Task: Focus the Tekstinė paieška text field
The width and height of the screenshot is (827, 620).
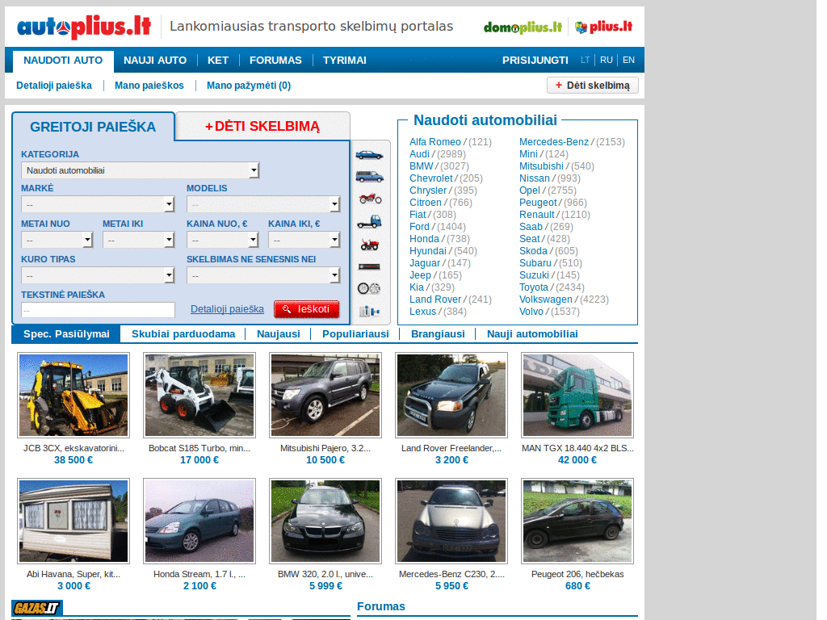Action: [98, 310]
